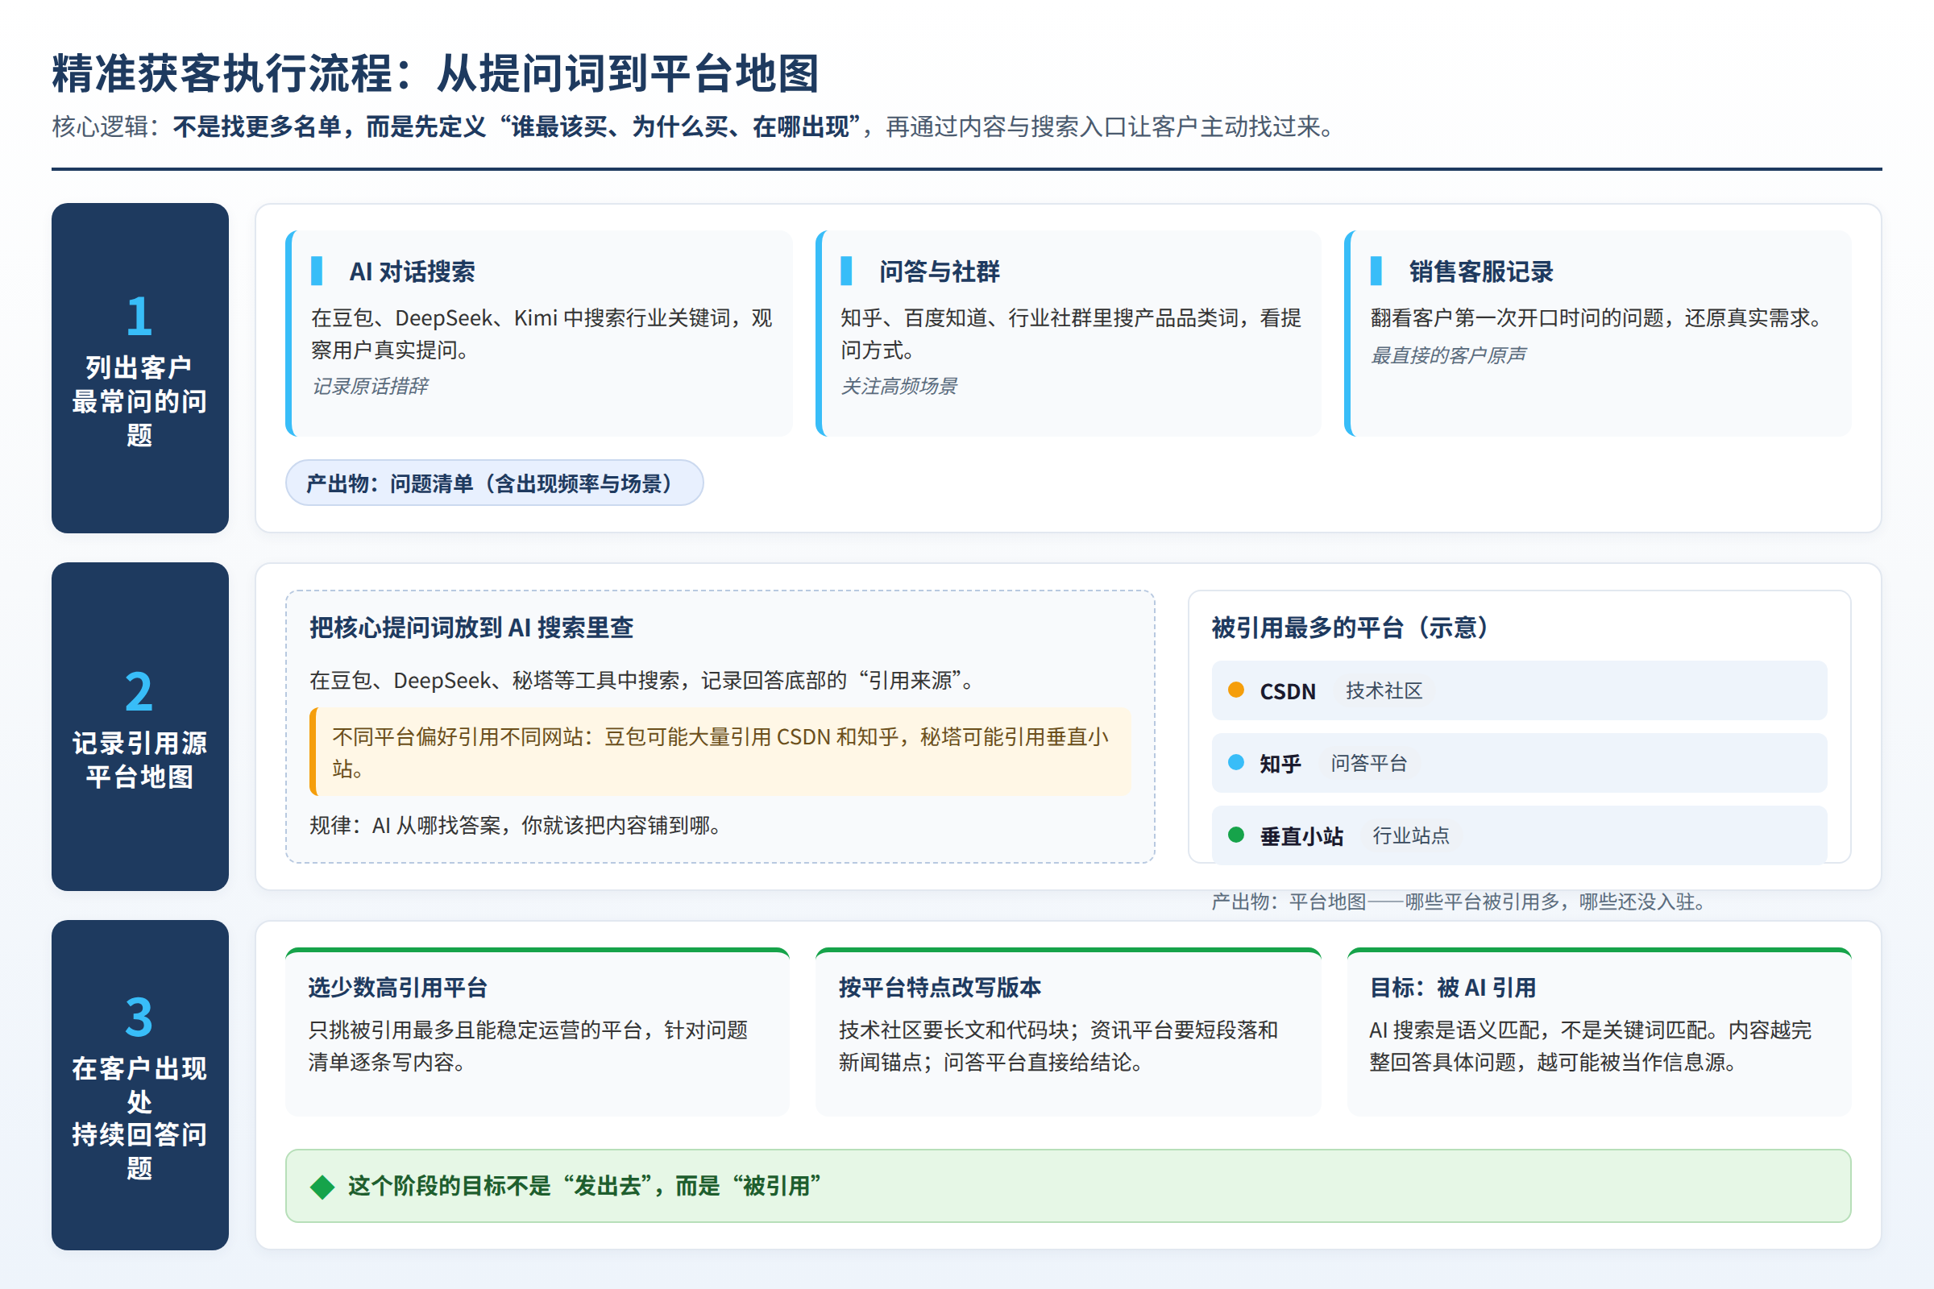Viewport: 1934px width, 1289px height.
Task: Click the card title 目标：被 AI 引用
Action: [1453, 988]
